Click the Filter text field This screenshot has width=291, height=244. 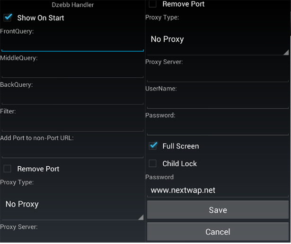[x=72, y=125]
